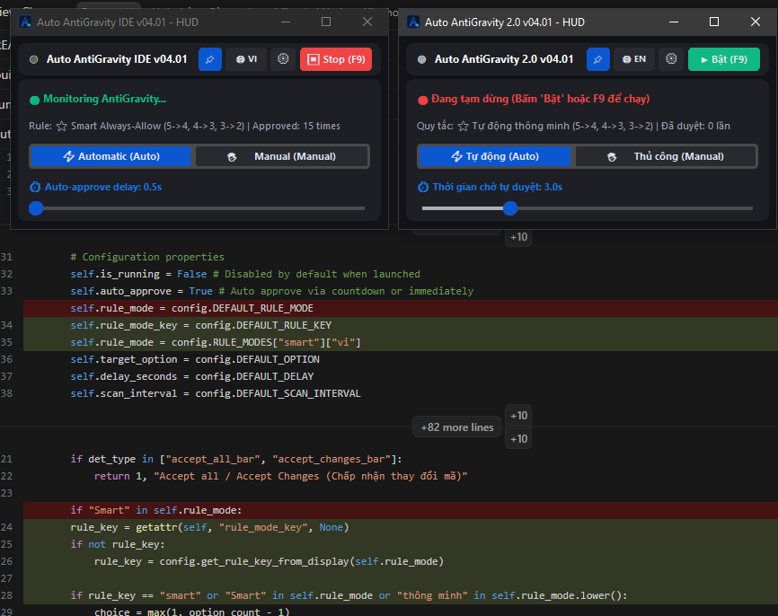Click the red dot beside Đang tạm dừng
This screenshot has height=616, width=778.
tap(423, 101)
